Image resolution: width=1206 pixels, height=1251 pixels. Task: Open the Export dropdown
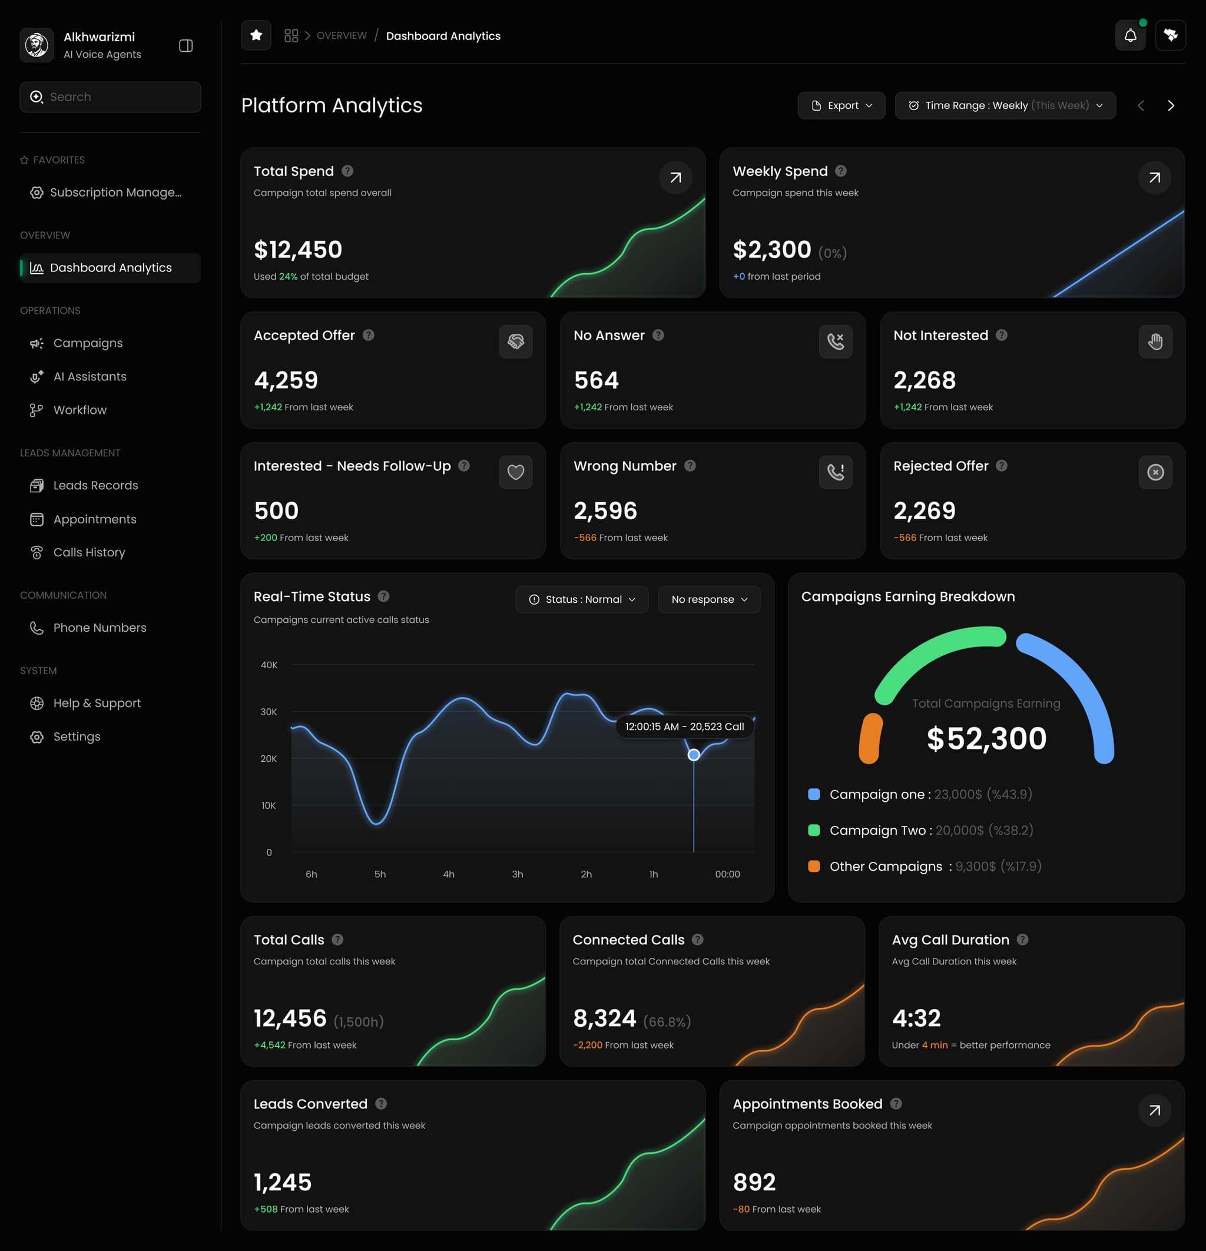click(x=841, y=105)
